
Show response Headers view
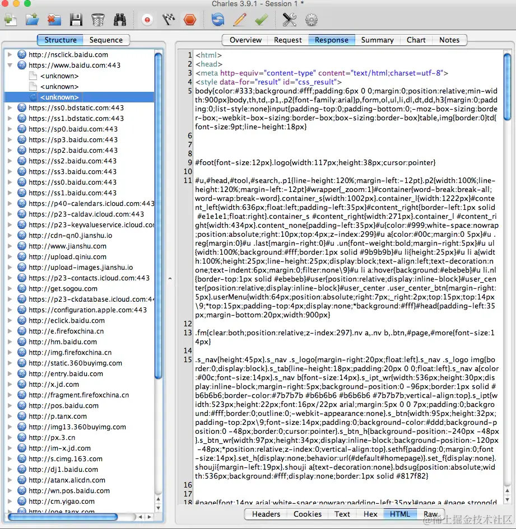point(266,514)
